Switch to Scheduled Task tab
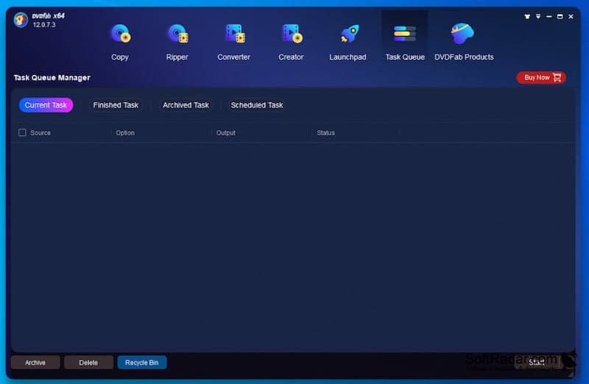Screen dimensions: 589x384 (x=257, y=105)
